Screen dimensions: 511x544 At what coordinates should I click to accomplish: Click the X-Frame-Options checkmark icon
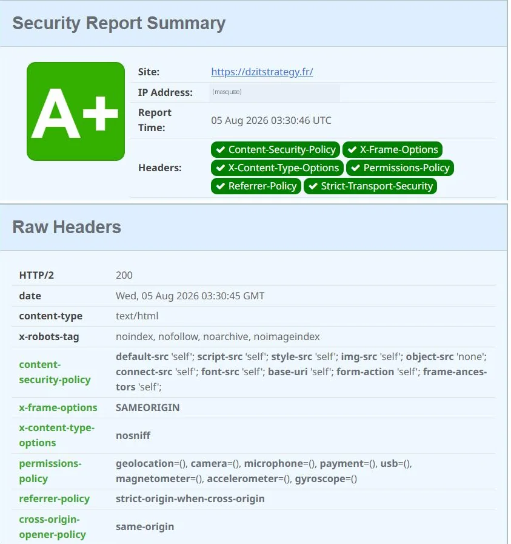coord(352,149)
